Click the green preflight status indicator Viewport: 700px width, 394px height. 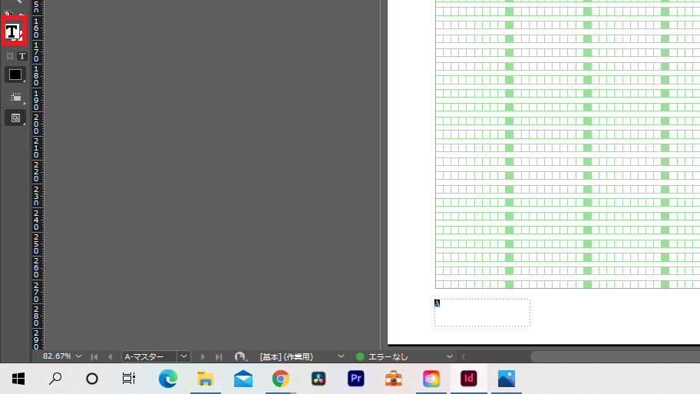tap(360, 356)
